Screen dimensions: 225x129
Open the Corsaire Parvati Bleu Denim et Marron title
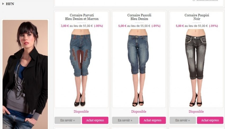click(82, 17)
